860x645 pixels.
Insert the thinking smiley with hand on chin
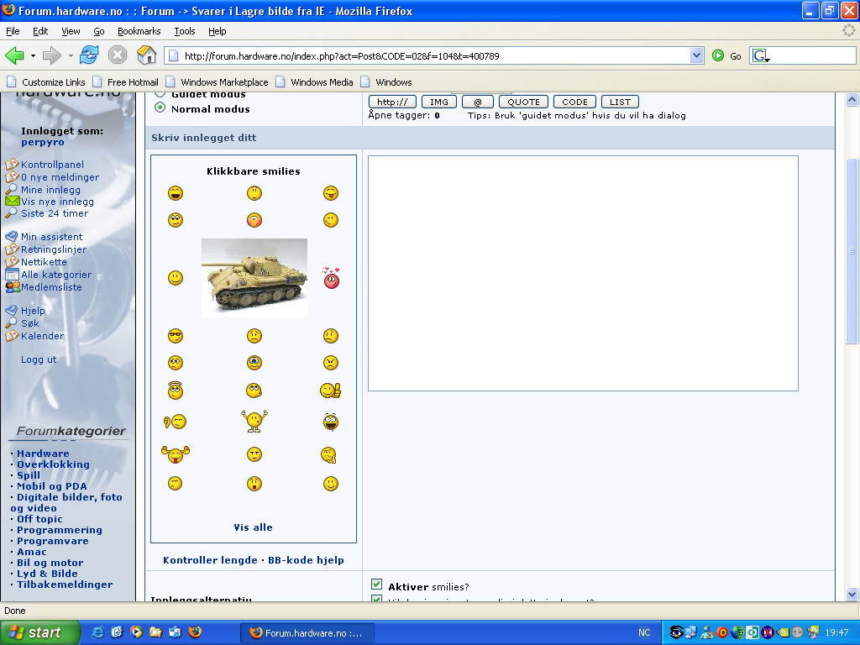328,454
